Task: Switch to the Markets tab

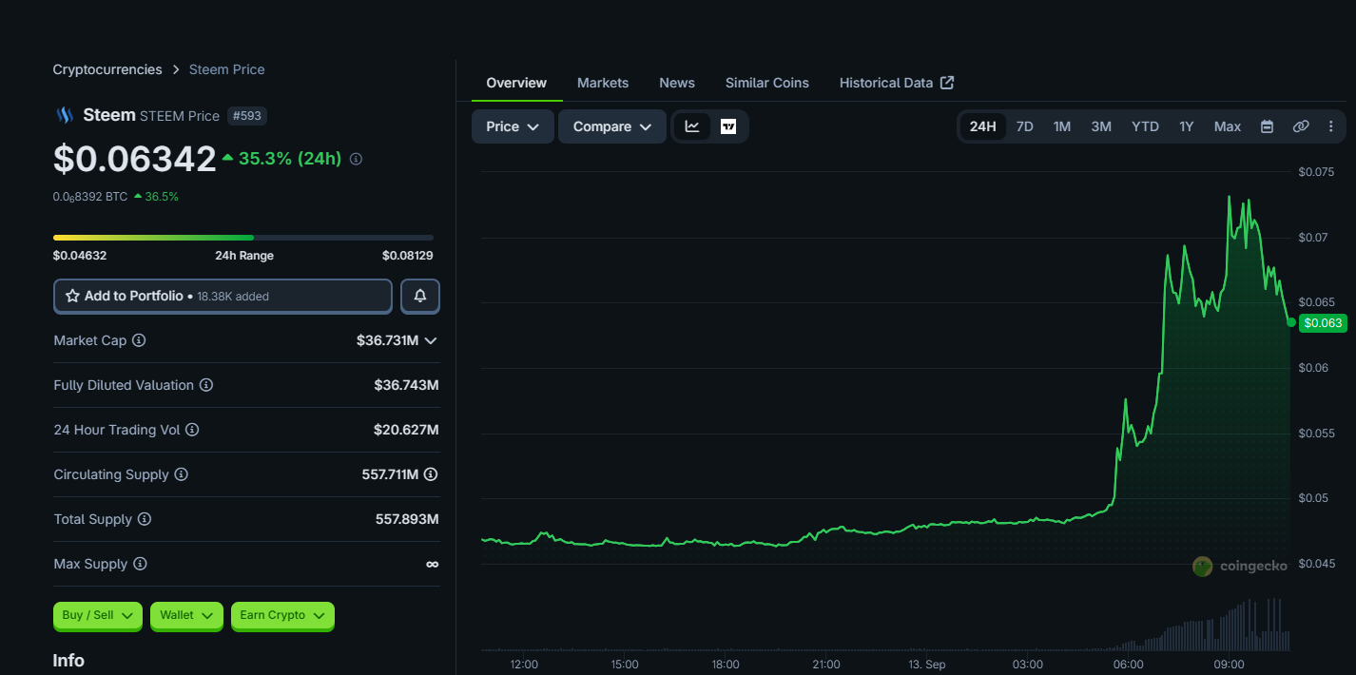Action: [603, 83]
